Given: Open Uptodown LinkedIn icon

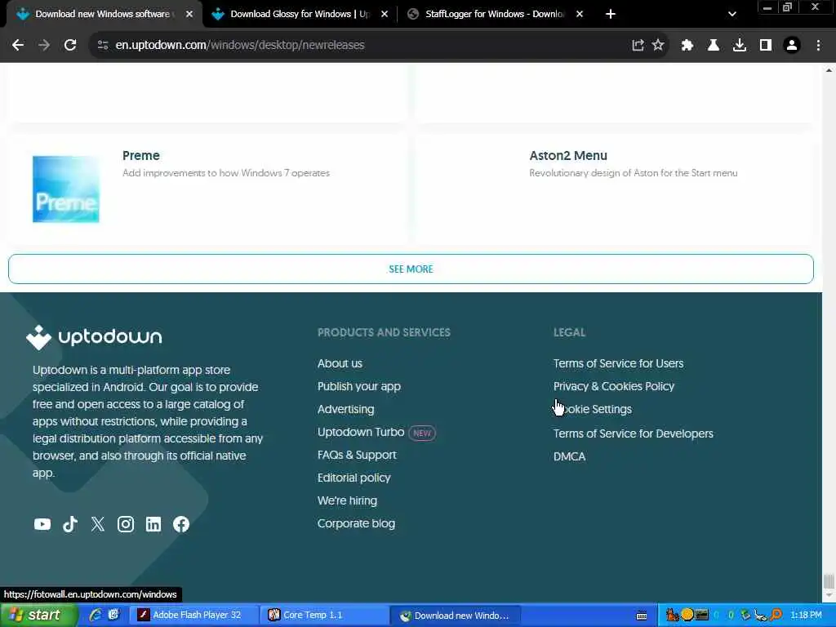Looking at the screenshot, I should point(153,524).
